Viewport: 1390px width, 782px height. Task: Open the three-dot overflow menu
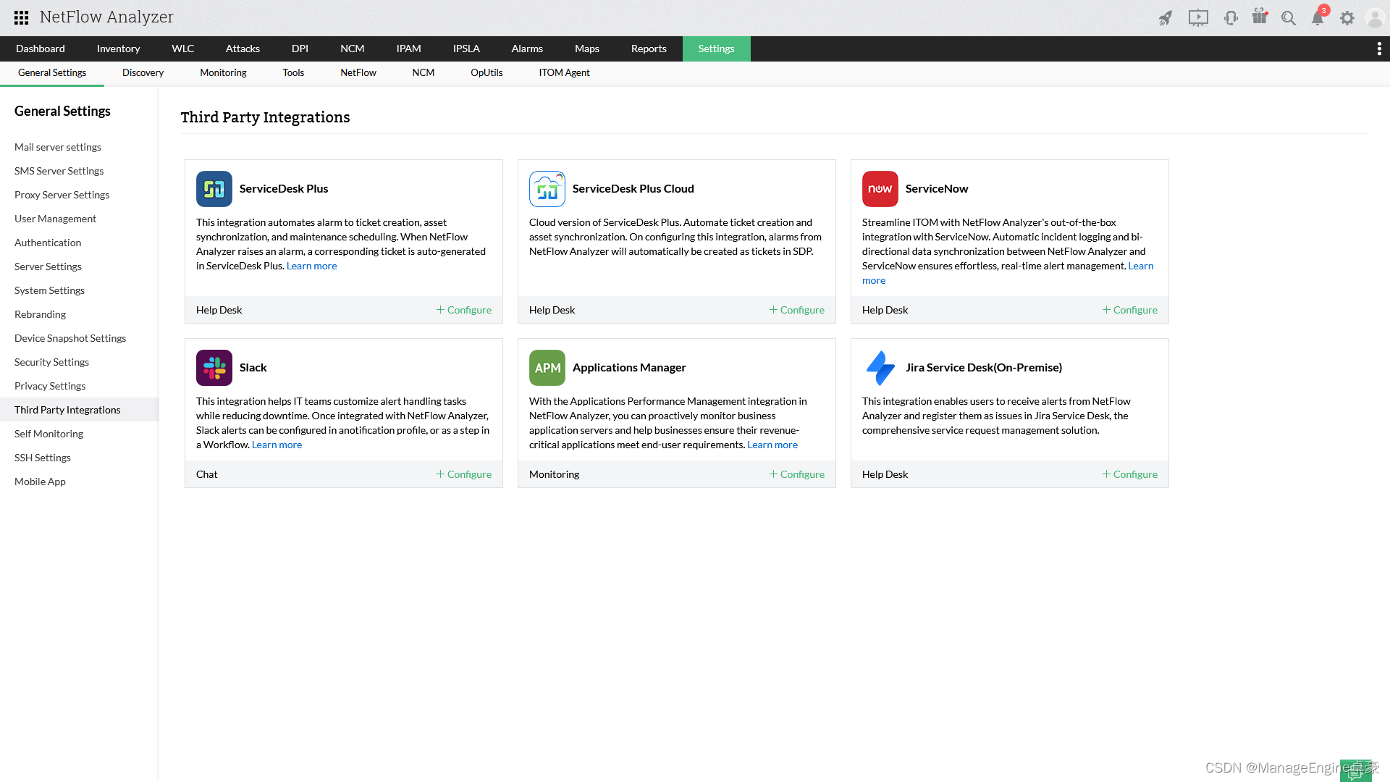point(1379,49)
